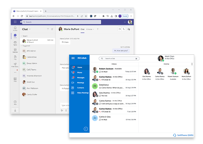
Task: Open Meetings in MiCollab sidebar
Action: click(x=79, y=83)
